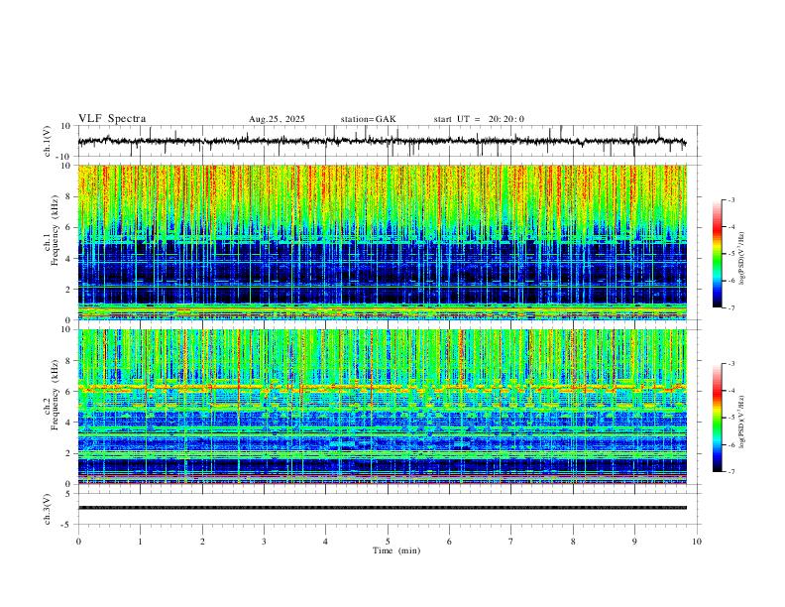This screenshot has height=607, width=785.
Task: Click the ch.1 color bar "log(PSD)" label
Action: pos(741,259)
